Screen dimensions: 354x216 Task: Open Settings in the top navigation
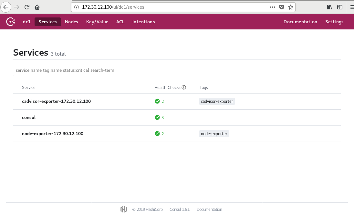[334, 22]
